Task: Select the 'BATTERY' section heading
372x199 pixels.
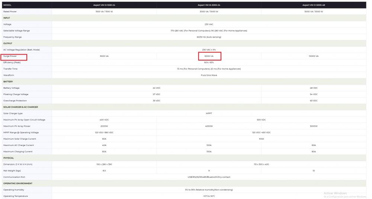Action: pyautogui.click(x=8, y=82)
